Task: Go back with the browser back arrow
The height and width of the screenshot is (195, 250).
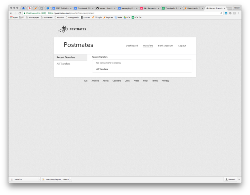Action: coord(11,13)
